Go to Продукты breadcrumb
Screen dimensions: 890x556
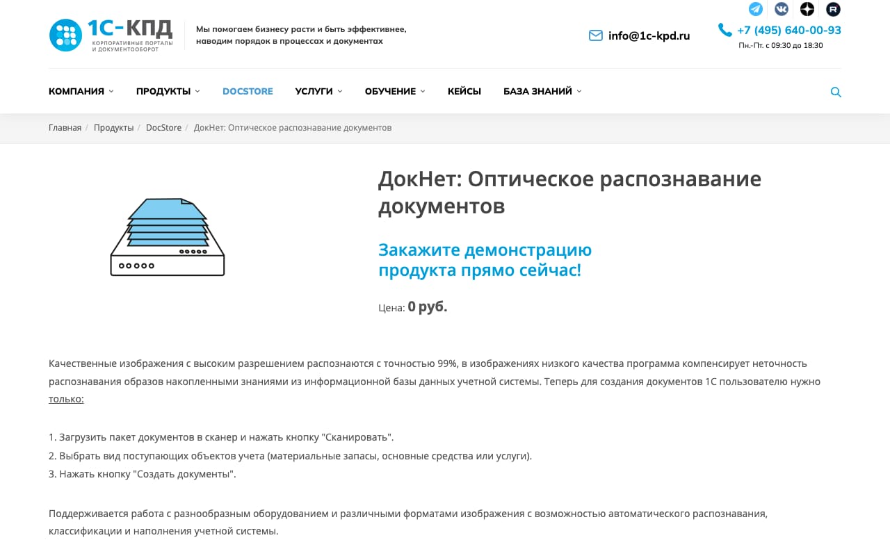114,128
